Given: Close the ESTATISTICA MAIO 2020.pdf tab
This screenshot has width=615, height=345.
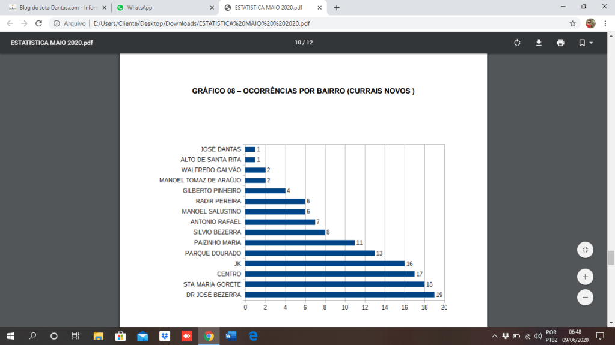Looking at the screenshot, I should [319, 8].
